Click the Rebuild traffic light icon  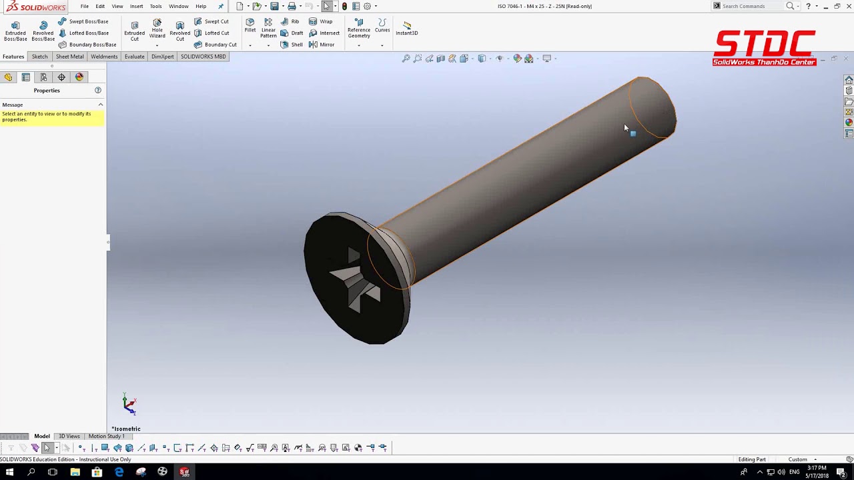[344, 6]
